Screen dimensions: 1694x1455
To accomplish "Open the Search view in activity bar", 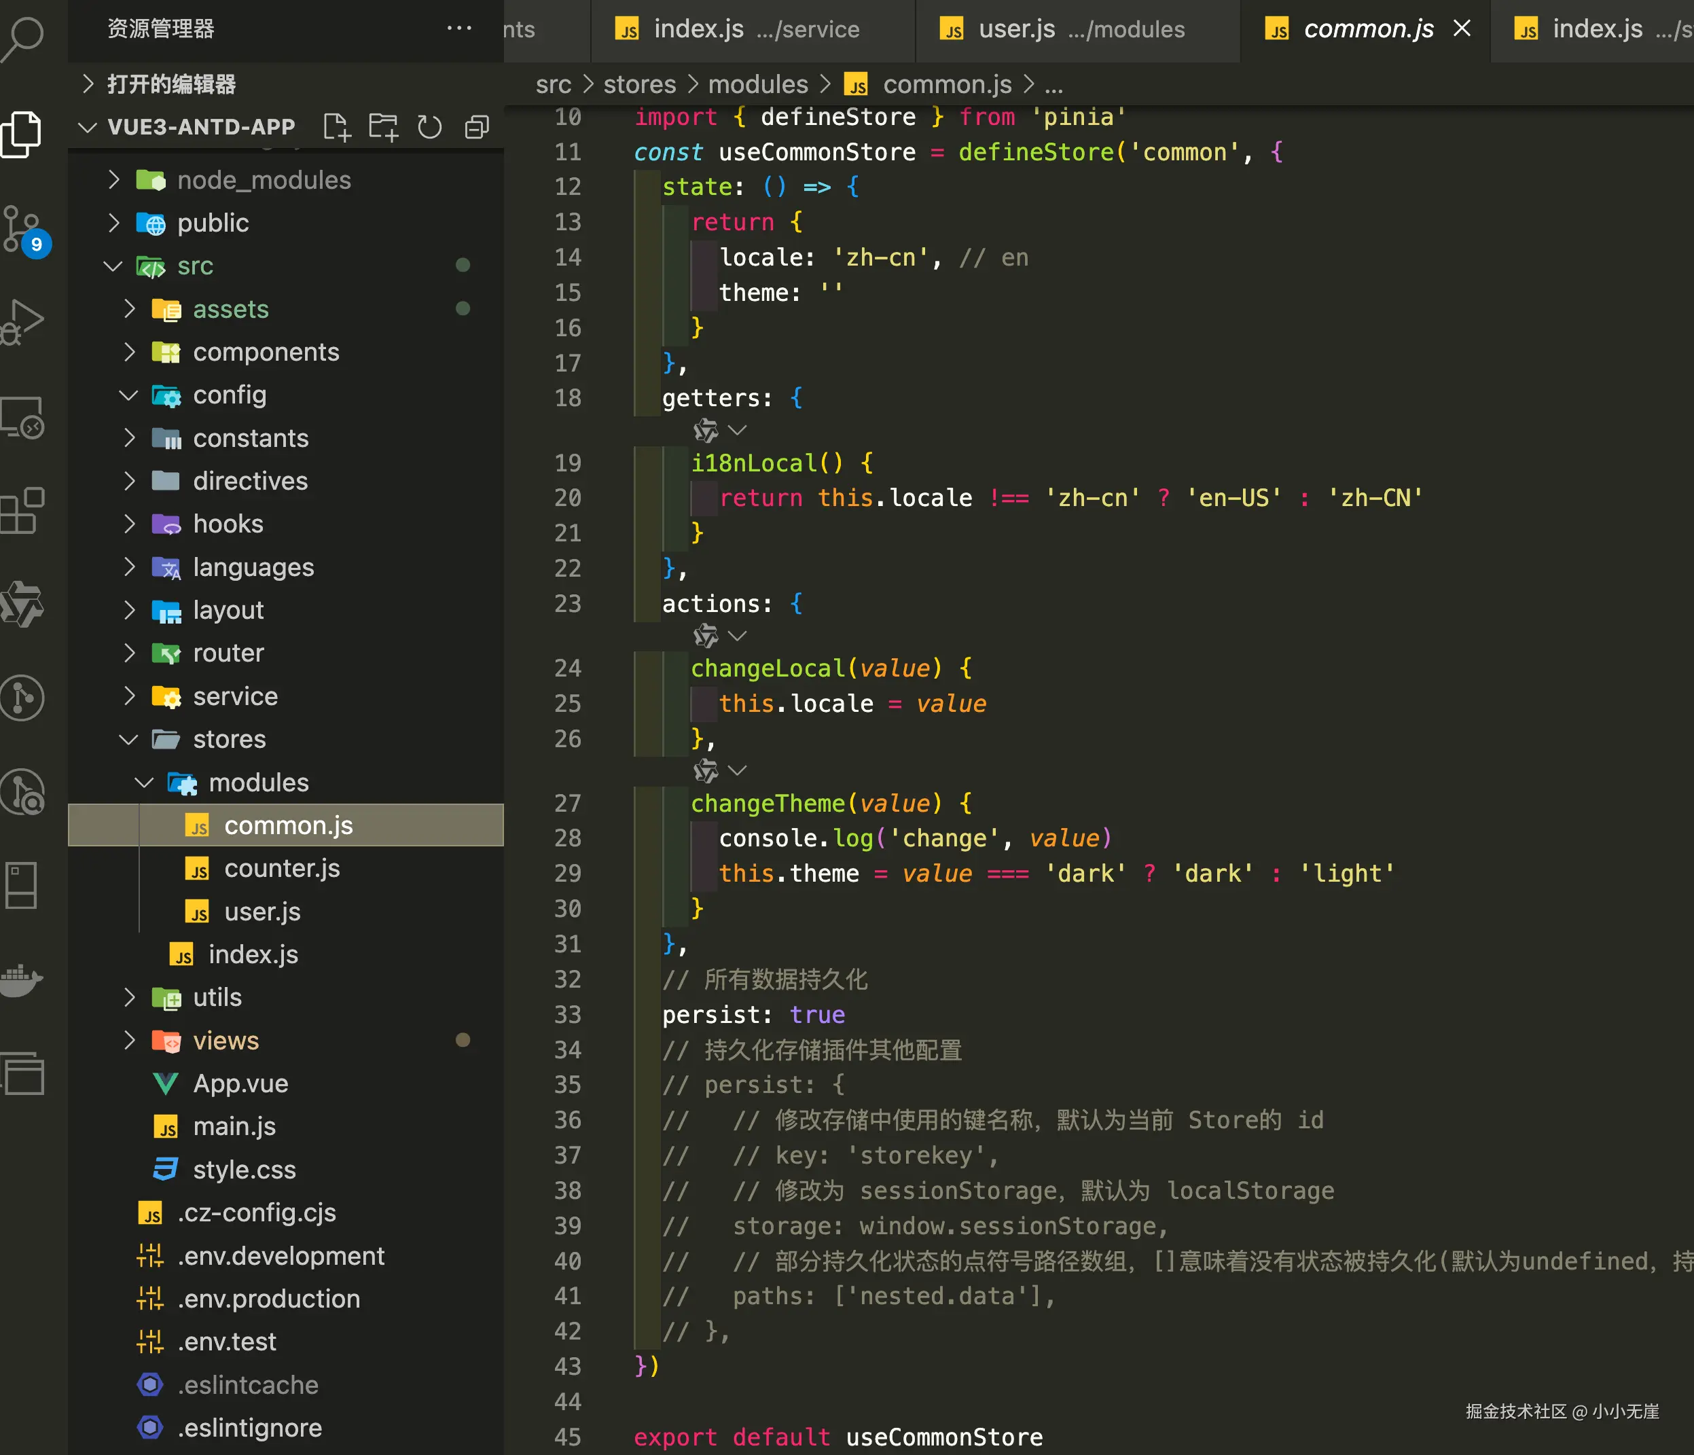I will coord(23,37).
